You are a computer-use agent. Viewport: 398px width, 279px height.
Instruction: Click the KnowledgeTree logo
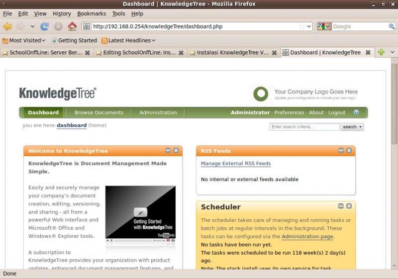click(x=58, y=93)
